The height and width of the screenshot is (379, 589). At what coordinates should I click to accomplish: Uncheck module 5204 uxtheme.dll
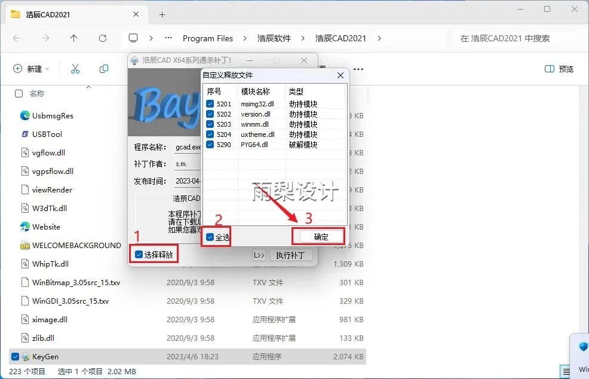210,135
